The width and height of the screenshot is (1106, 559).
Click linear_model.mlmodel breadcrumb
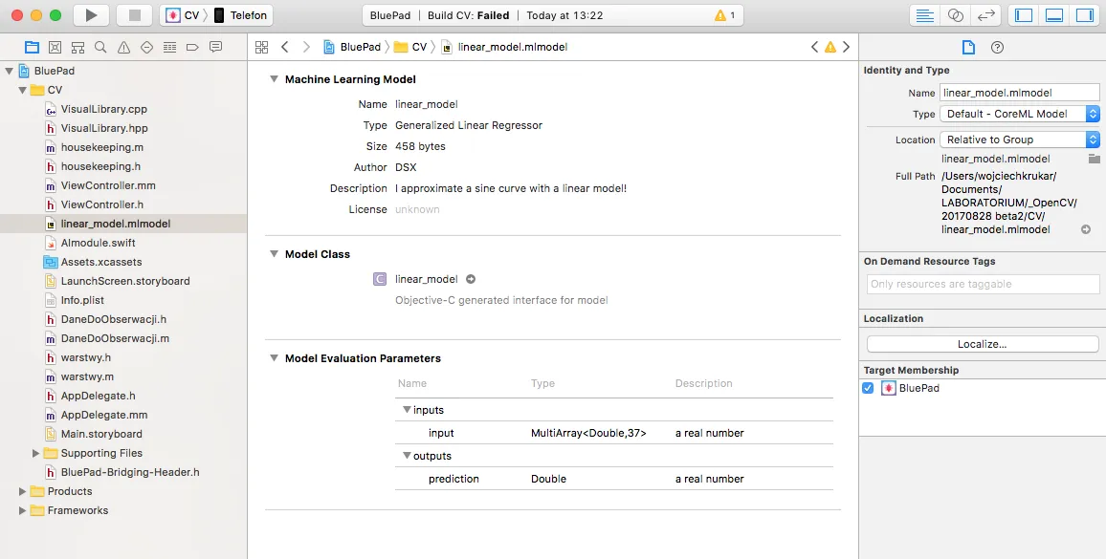tap(504, 47)
